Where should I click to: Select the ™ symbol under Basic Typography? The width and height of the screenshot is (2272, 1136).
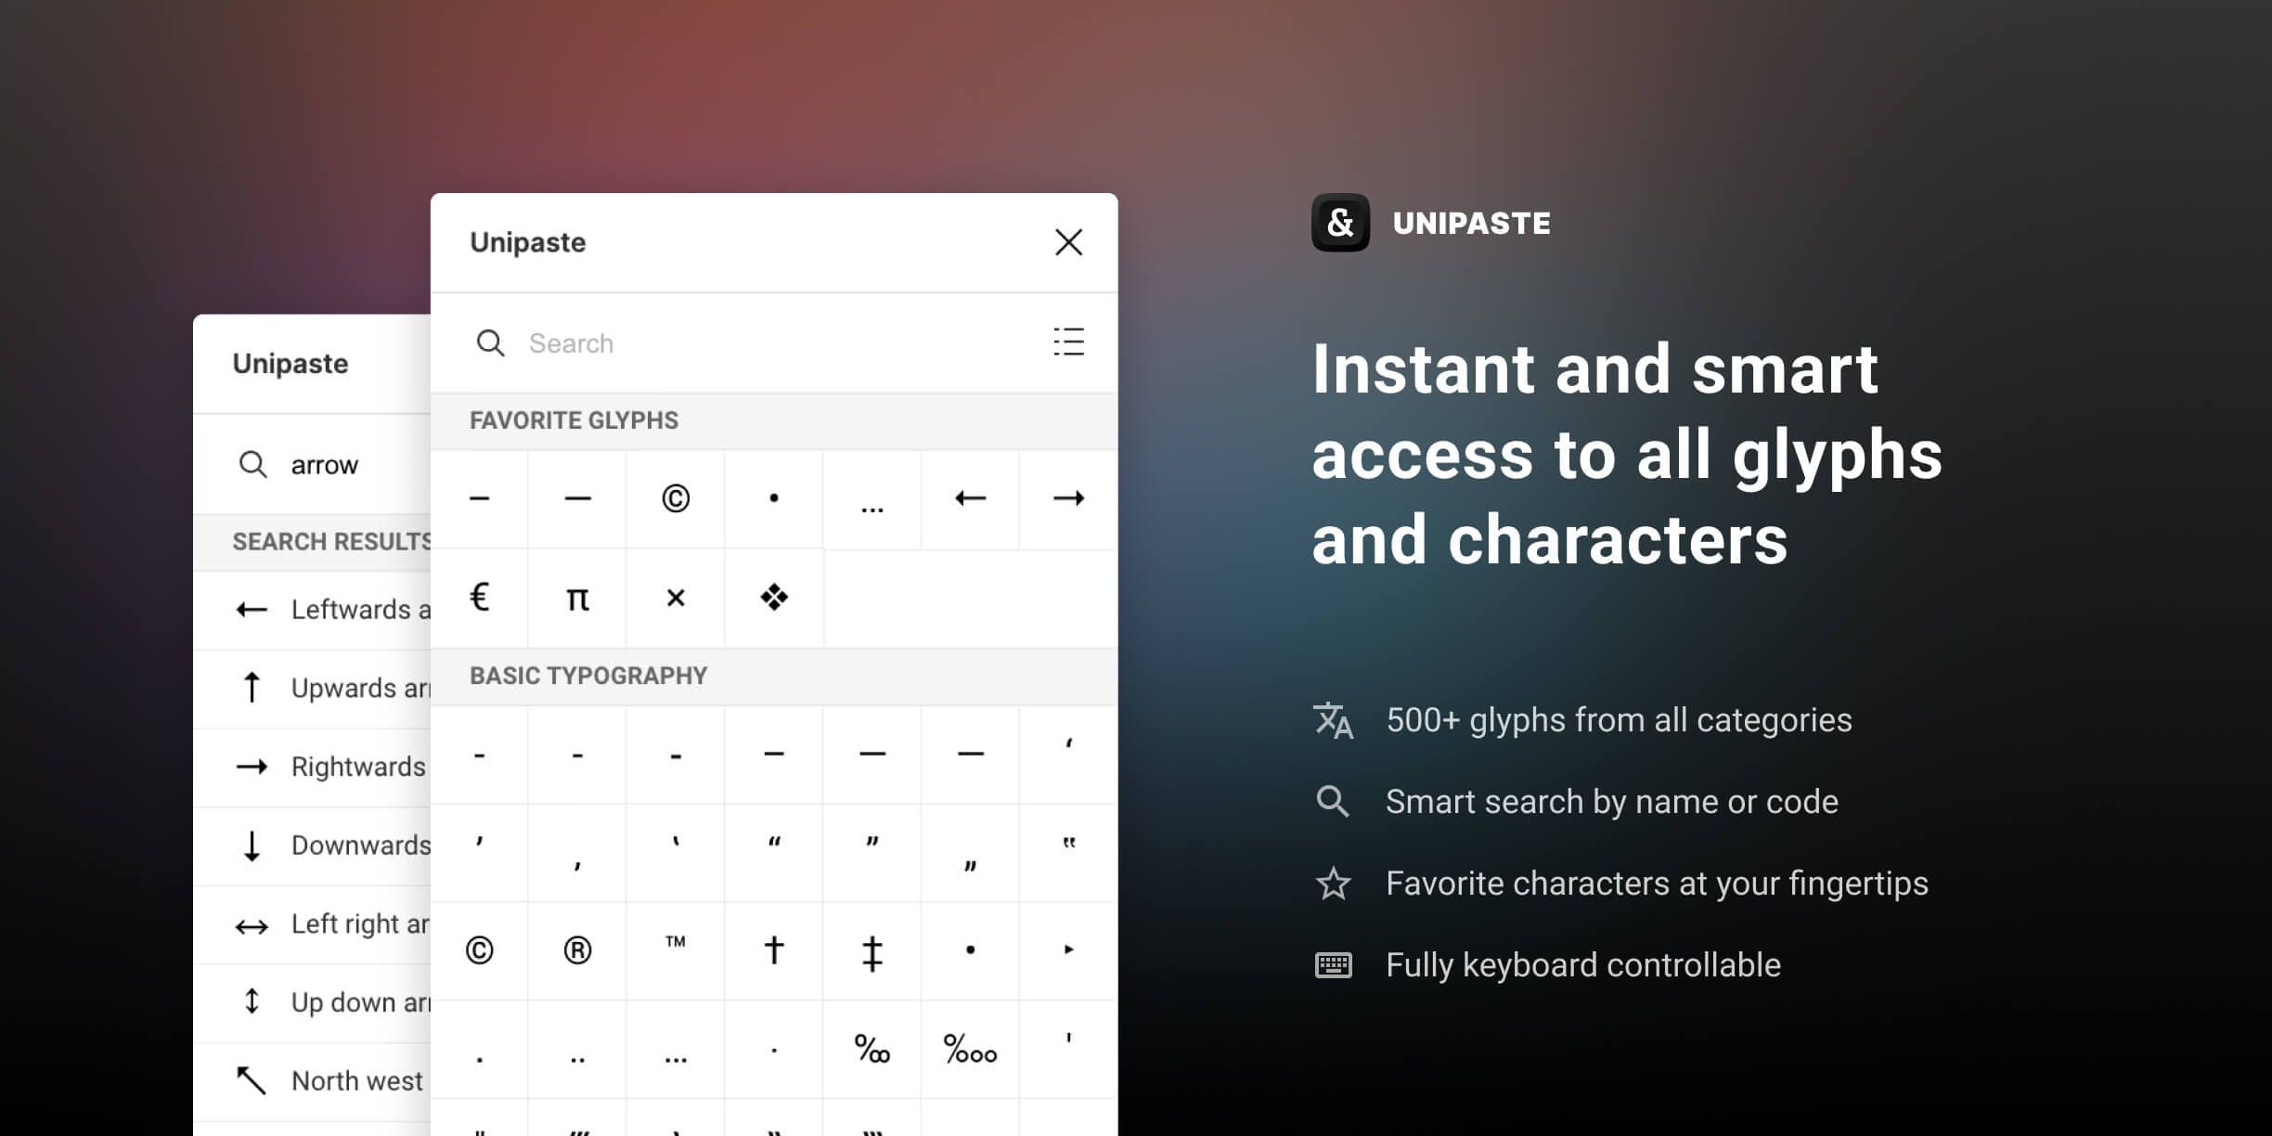(675, 943)
